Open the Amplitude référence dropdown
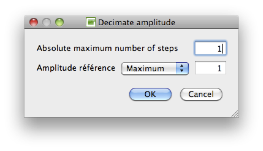263x151 pixels. (154, 69)
